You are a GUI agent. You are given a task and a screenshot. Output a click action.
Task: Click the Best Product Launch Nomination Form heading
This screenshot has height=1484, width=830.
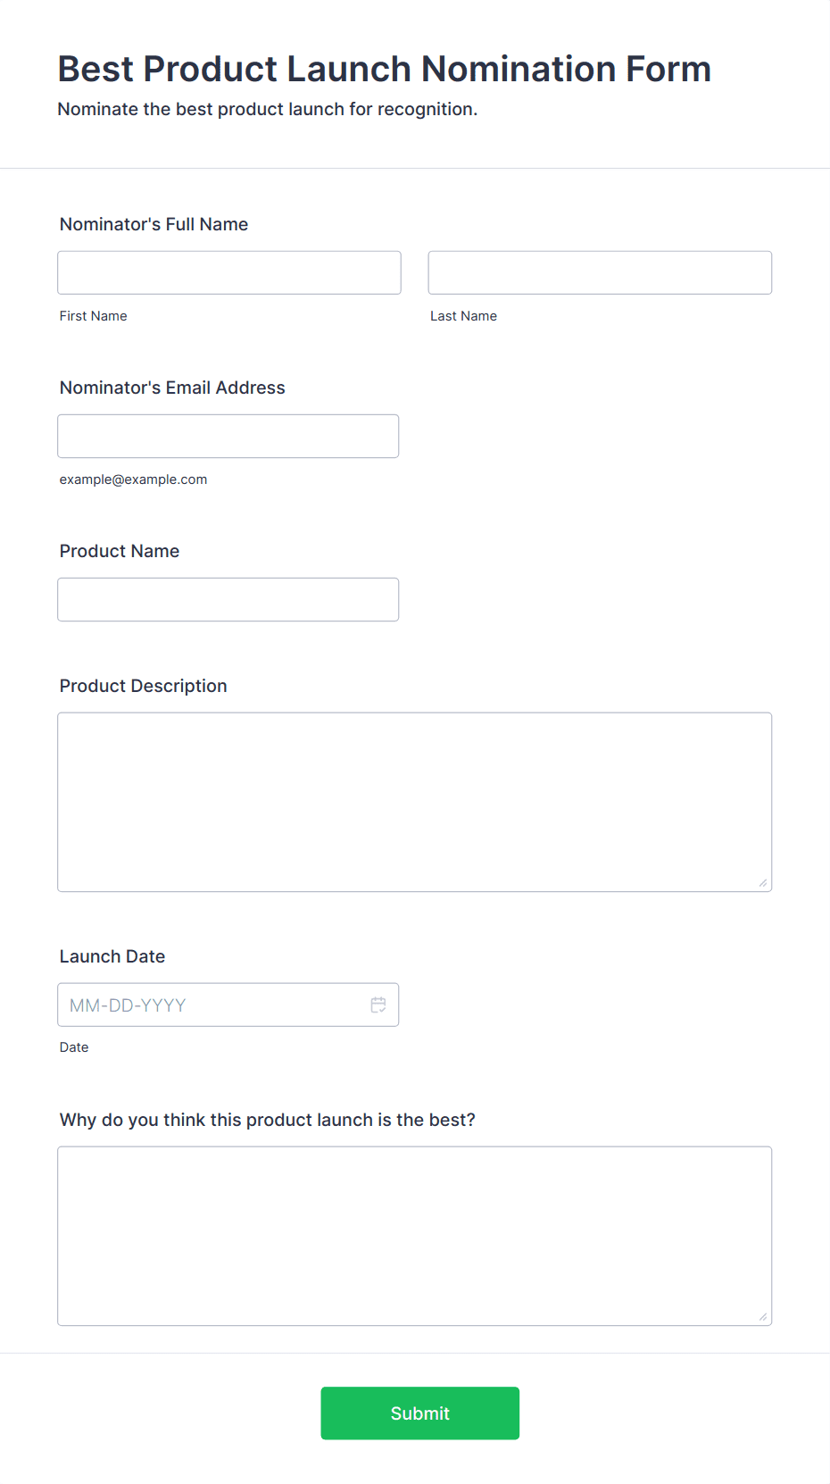(385, 69)
